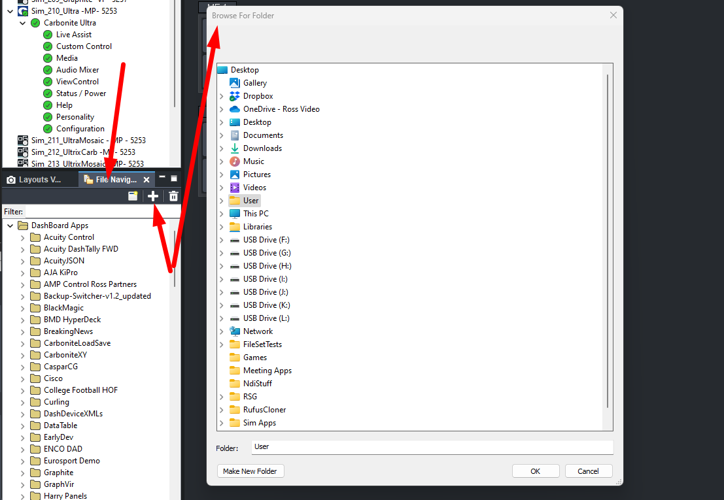
Task: Click the Filter text field
Action: click(x=103, y=212)
